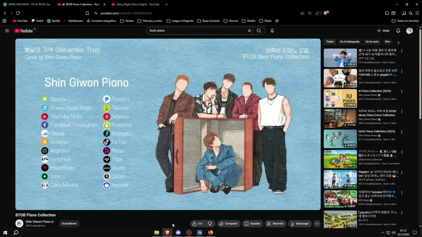The height and width of the screenshot is (237, 422).
Task: Click the Crear button
Action: point(383,31)
